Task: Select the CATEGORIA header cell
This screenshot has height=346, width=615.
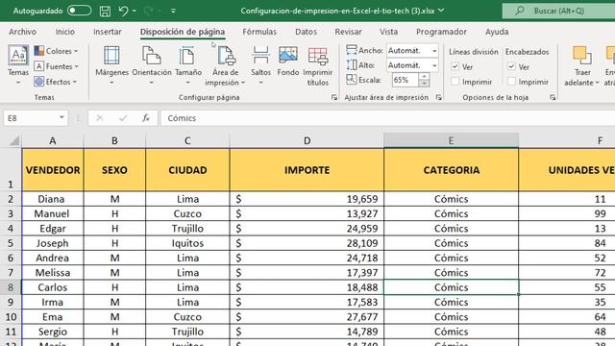Action: coord(451,170)
